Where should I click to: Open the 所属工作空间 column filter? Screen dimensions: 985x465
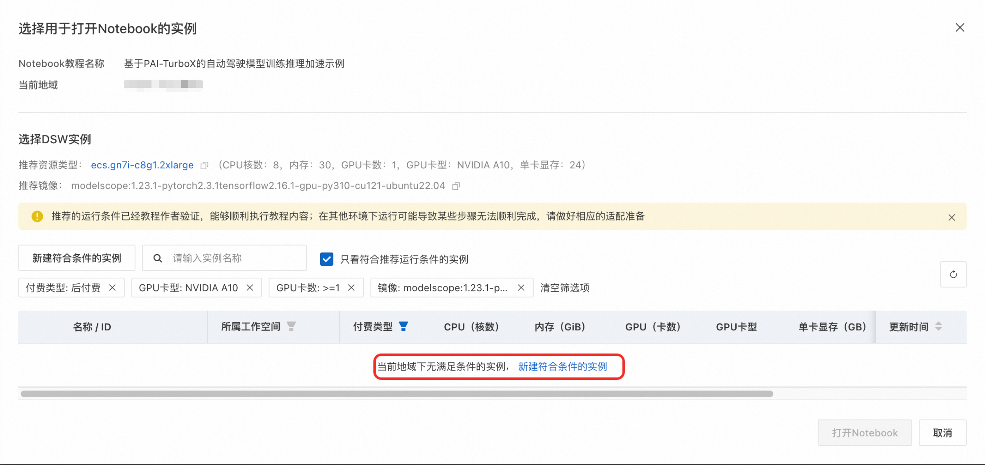pos(291,326)
